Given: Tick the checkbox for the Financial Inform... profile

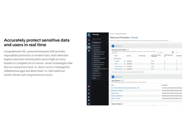Looking at the screenshot, I should (x=112, y=69).
